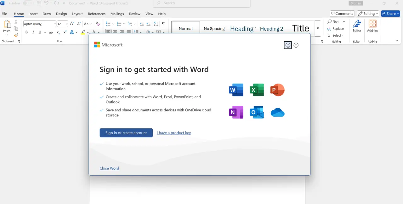The width and height of the screenshot is (403, 204).
Task: Open the Select dropdown in Editing group
Action: click(x=336, y=35)
